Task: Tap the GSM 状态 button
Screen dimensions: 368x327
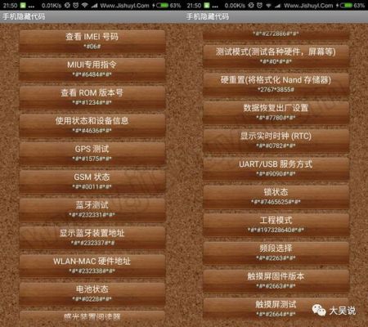Action: click(x=92, y=181)
